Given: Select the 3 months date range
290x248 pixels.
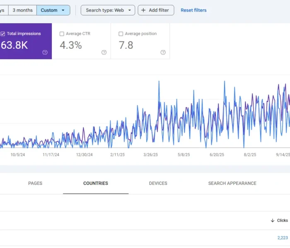Looking at the screenshot, I should (22, 10).
